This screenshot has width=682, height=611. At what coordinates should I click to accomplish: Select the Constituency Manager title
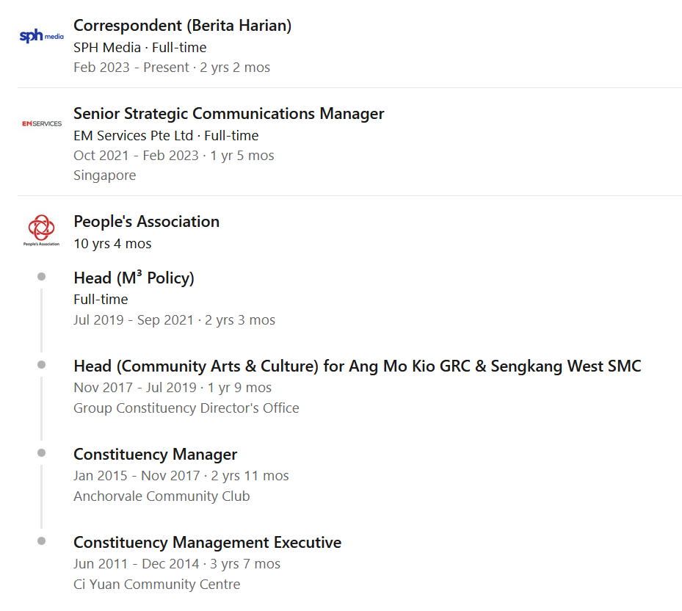point(156,455)
